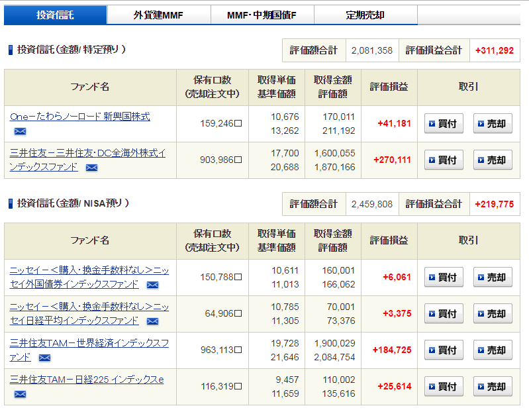
Task: Open the 定期売却 tab
Action: coord(365,15)
